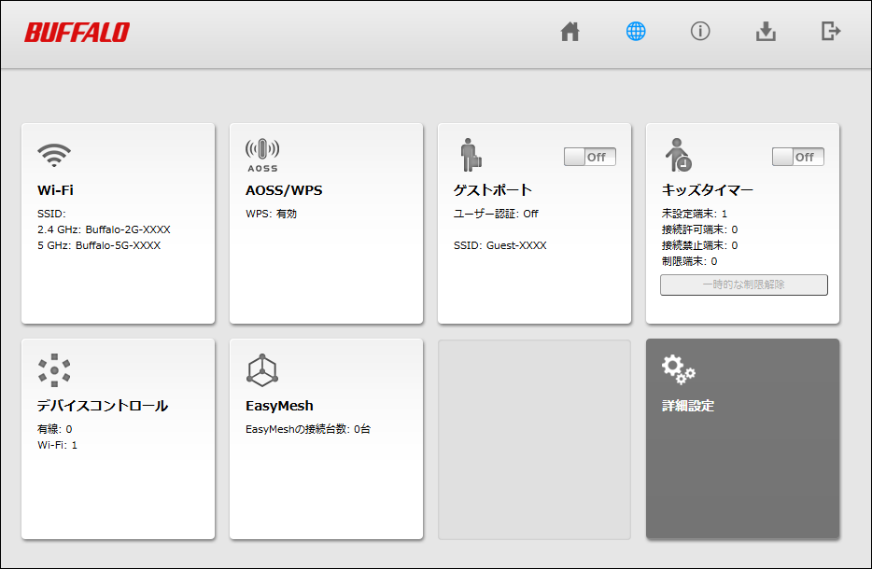Click the Wi-Fi: 1 device count text

[57, 445]
